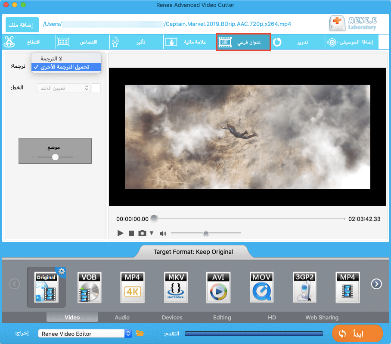The width and height of the screenshot is (391, 344).
Task: Click the 'إضافة الموسيقى' add music label
Action: tap(356, 42)
